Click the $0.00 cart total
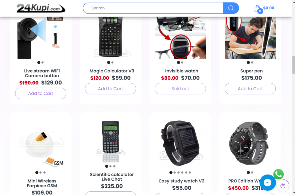The width and height of the screenshot is (295, 195). click(x=269, y=8)
